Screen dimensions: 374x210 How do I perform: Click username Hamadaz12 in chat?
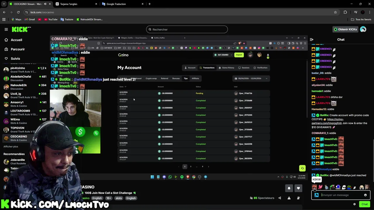tap(318, 109)
